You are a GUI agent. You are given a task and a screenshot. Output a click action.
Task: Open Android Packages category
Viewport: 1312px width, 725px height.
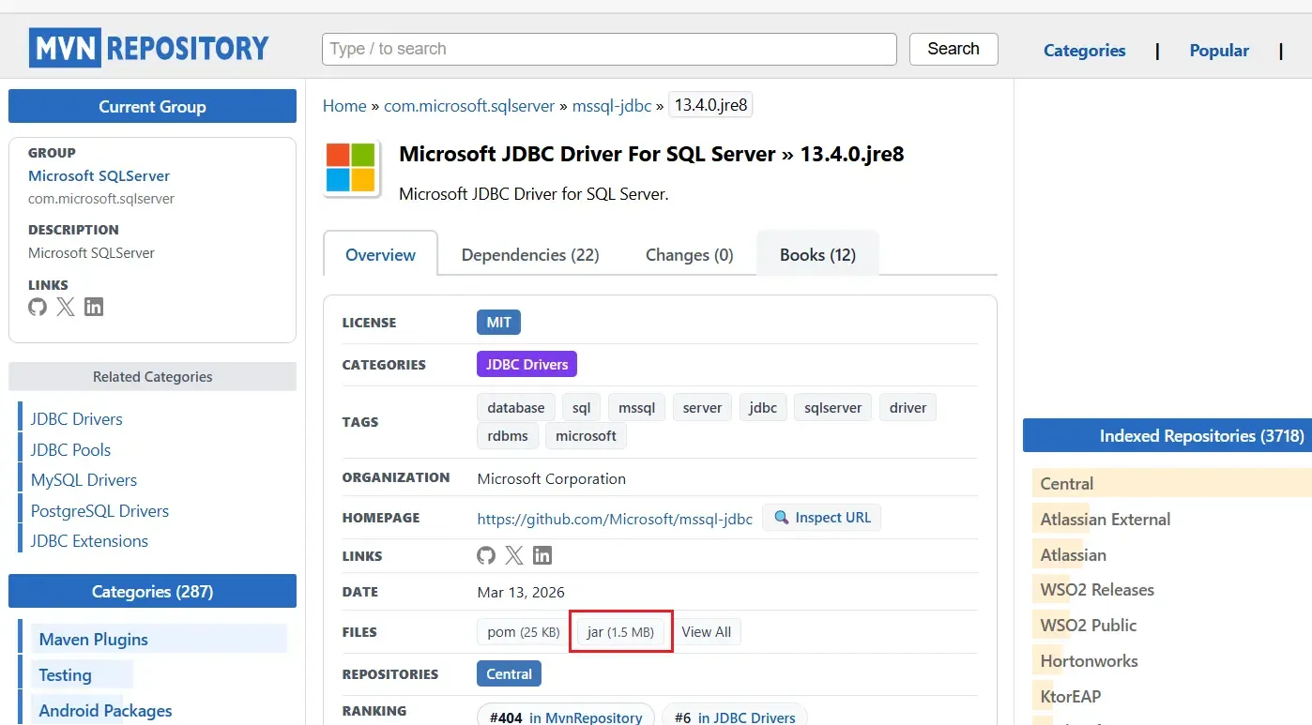click(105, 710)
